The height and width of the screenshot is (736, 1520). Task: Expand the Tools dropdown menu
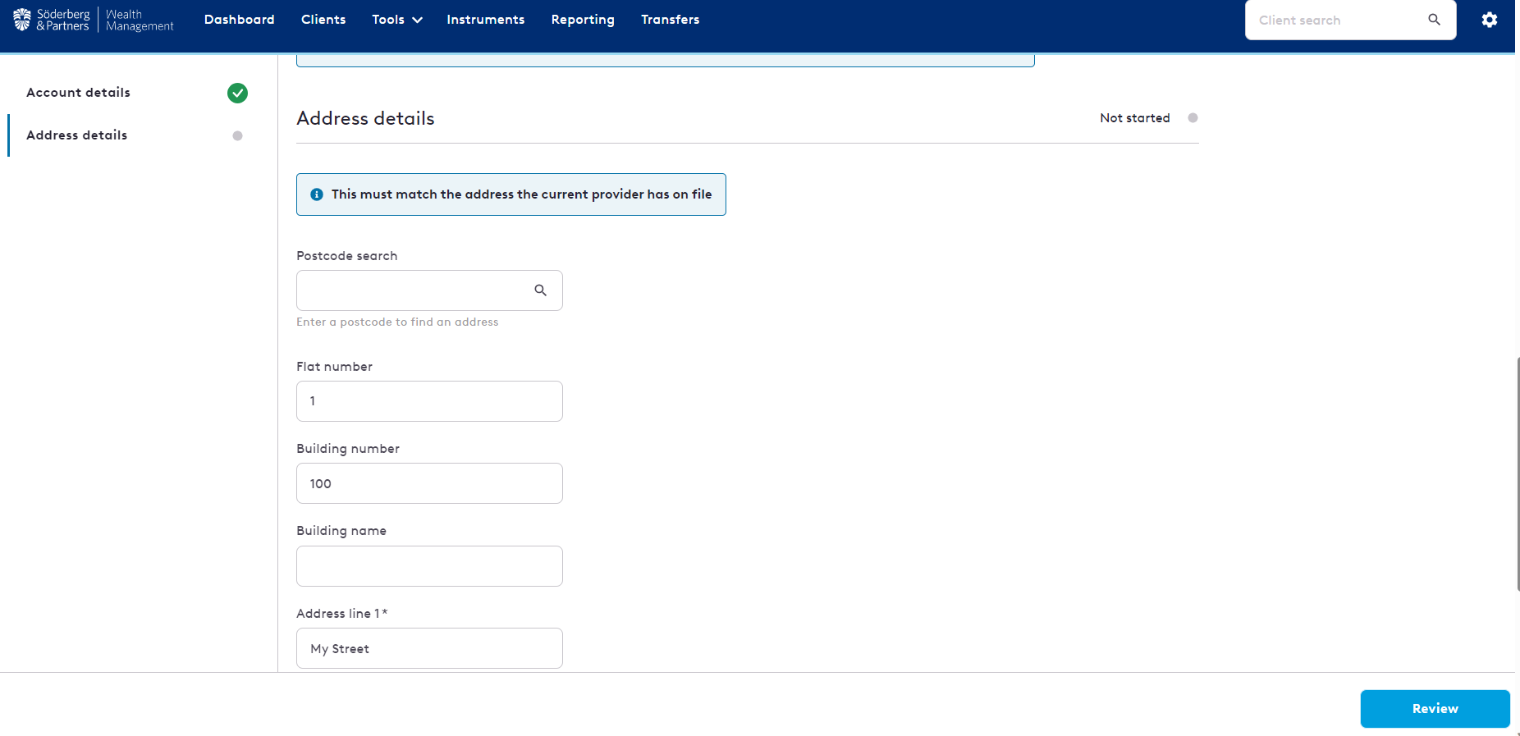(397, 20)
